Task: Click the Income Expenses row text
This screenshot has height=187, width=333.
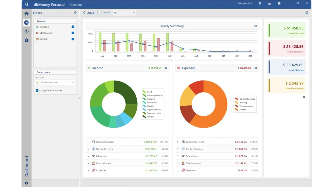Action: (101, 170)
